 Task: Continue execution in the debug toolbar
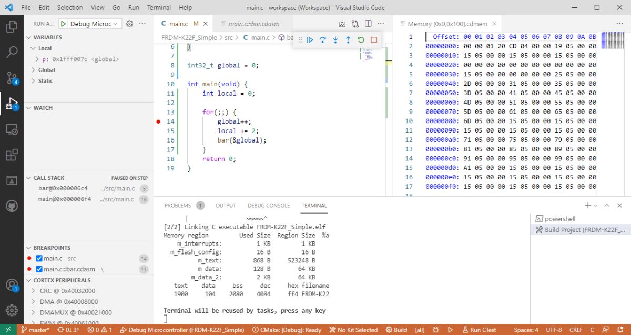tap(310, 40)
